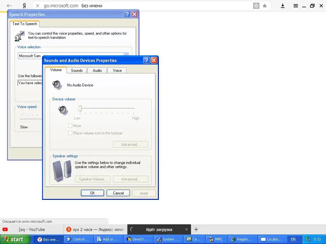The width and height of the screenshot is (326, 244).
Task: Click the Apply button
Action: pos(144,193)
